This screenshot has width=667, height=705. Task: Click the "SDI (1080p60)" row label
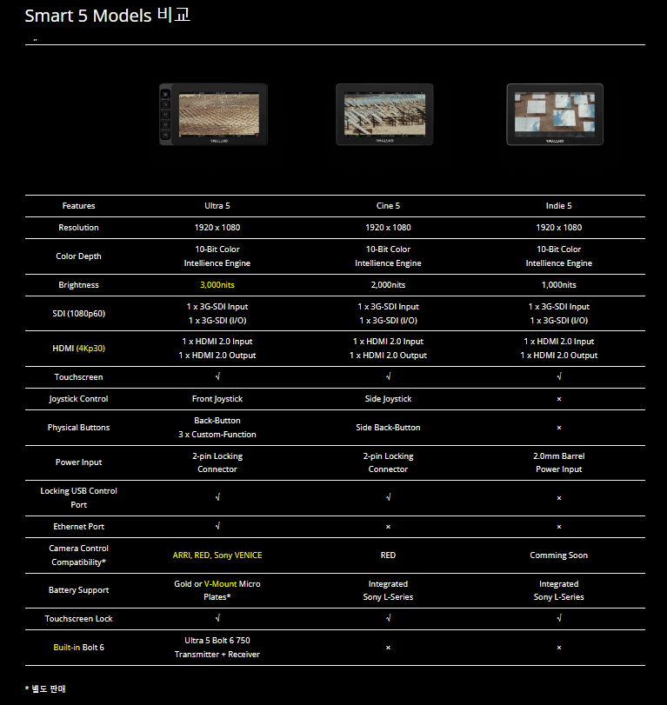click(79, 314)
